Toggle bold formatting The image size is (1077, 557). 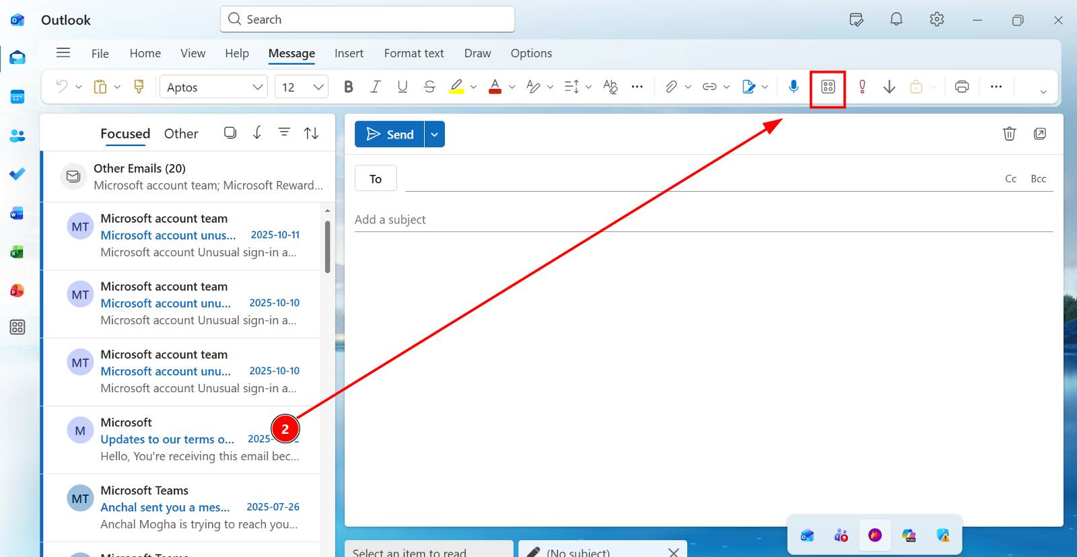tap(348, 87)
